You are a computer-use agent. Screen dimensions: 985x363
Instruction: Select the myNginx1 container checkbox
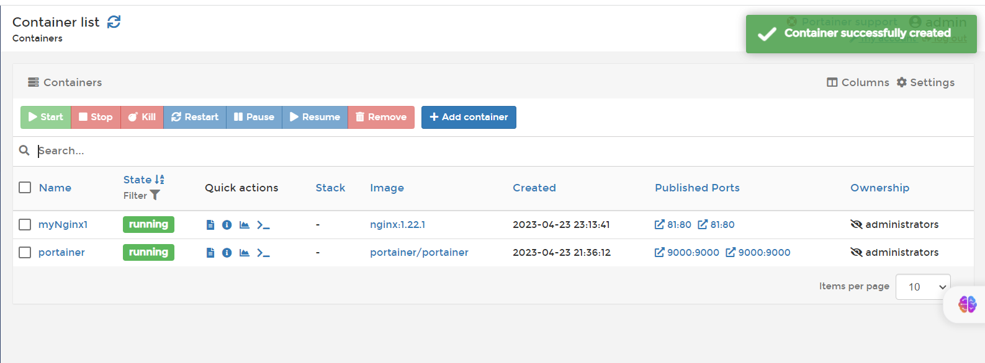click(x=25, y=225)
